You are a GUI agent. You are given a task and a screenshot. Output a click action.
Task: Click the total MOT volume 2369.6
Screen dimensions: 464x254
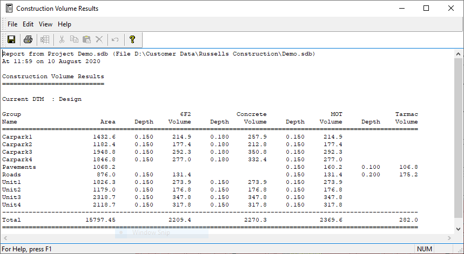(331, 219)
